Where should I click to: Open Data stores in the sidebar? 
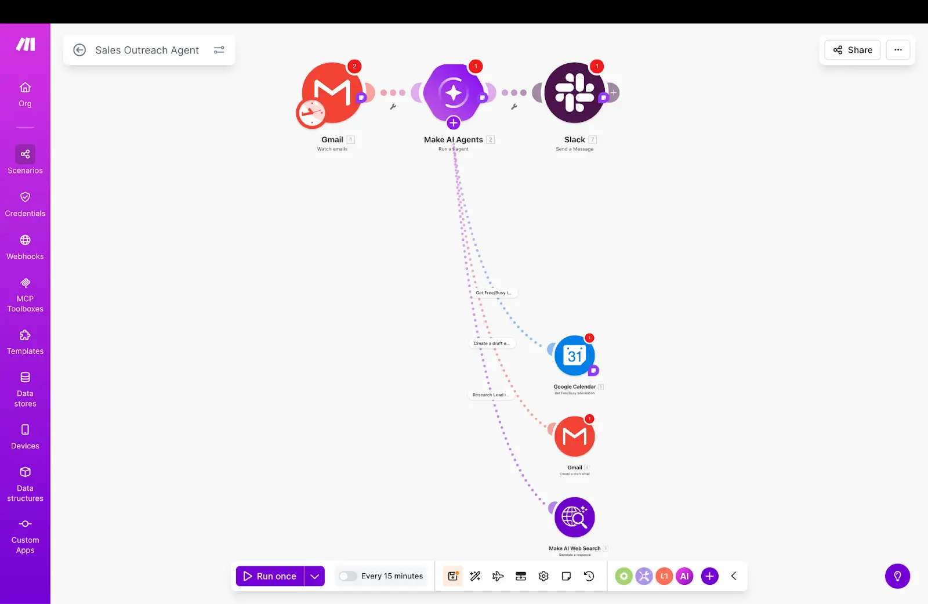click(25, 389)
